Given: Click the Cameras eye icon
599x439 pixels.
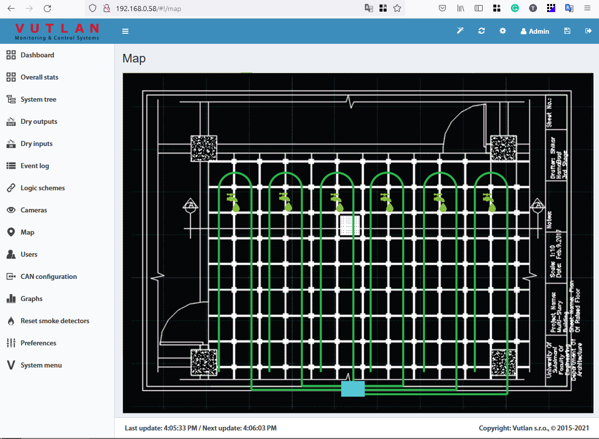Looking at the screenshot, I should tap(11, 210).
